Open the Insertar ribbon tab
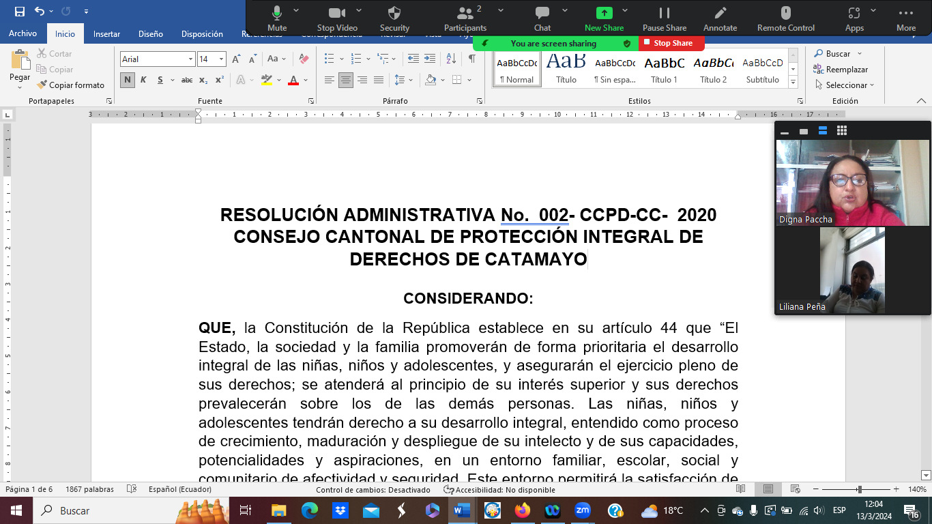This screenshot has width=932, height=524. click(106, 33)
